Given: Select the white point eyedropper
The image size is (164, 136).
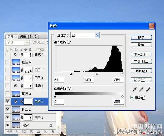Looking at the screenshot, I should pyautogui.click(x=148, y=89).
